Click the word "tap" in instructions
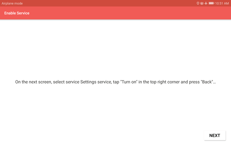The height and width of the screenshot is (144, 231). pyautogui.click(x=116, y=82)
